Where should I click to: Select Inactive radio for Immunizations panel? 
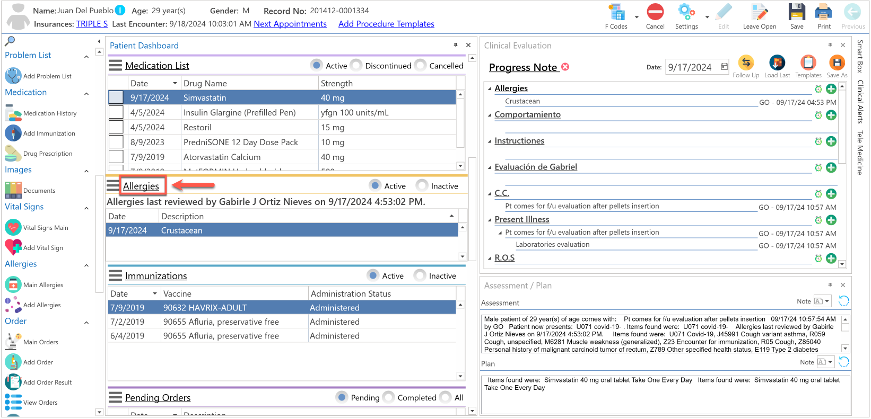point(420,275)
